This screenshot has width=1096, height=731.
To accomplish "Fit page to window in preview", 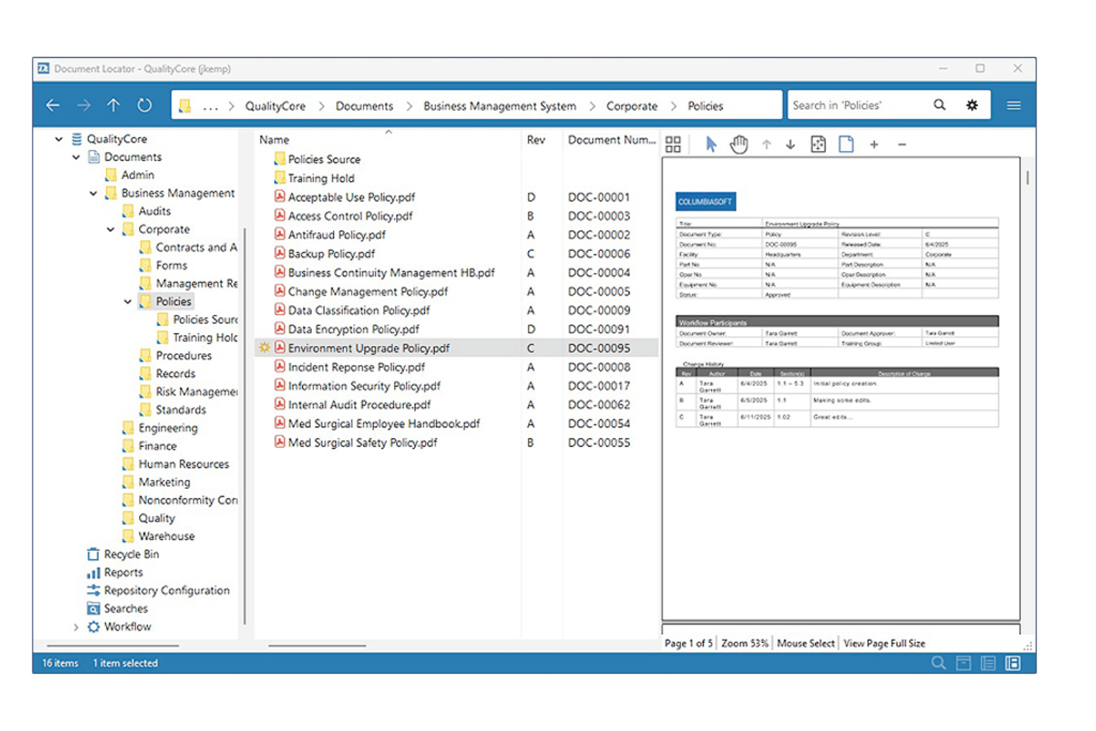I will (x=818, y=144).
